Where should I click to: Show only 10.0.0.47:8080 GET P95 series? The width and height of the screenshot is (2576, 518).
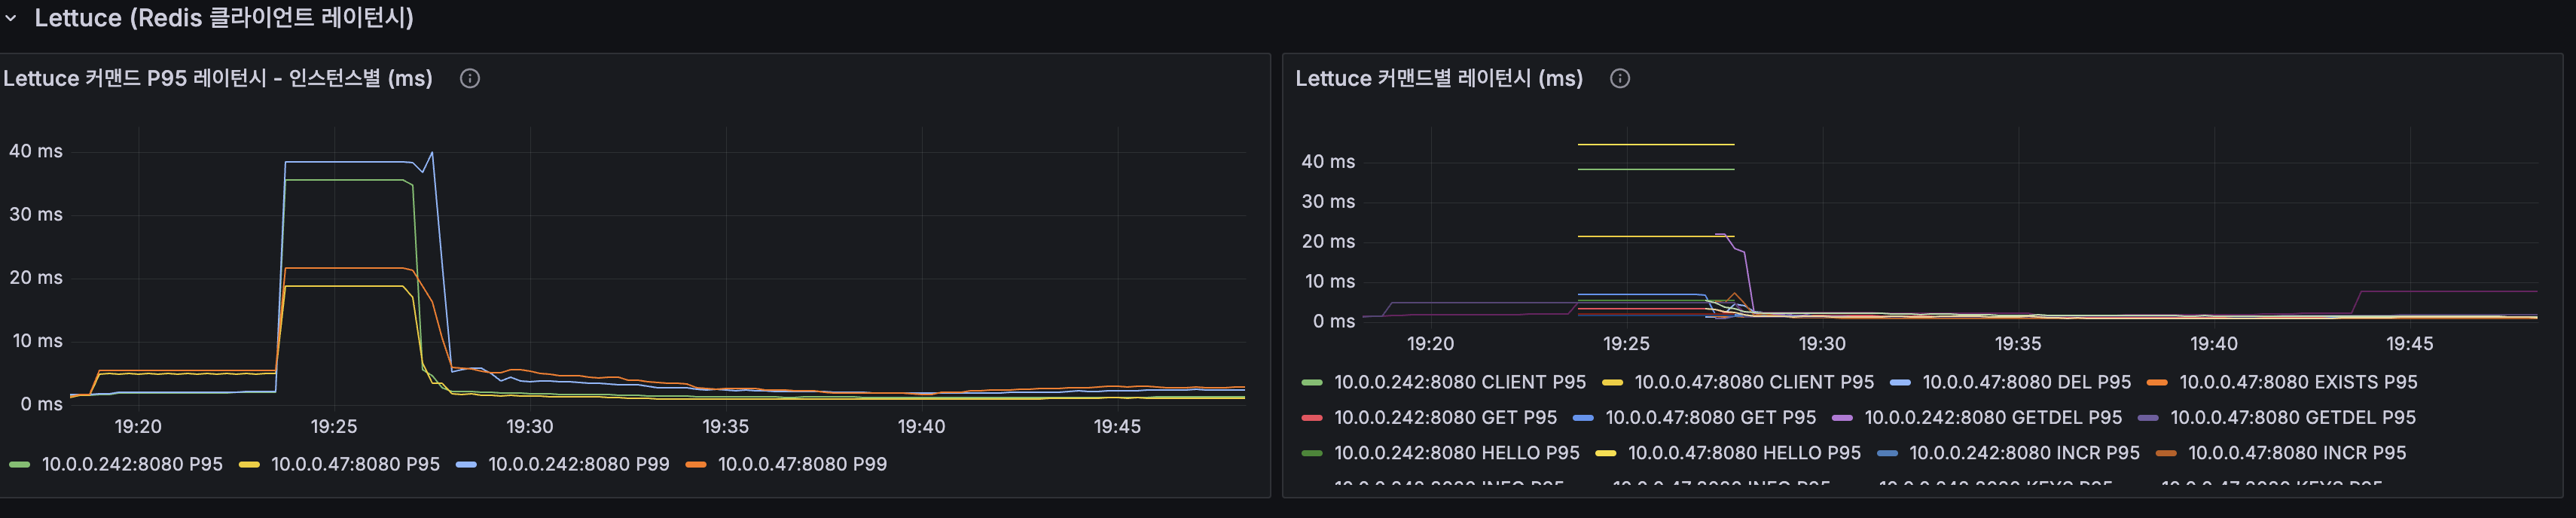coord(1710,417)
